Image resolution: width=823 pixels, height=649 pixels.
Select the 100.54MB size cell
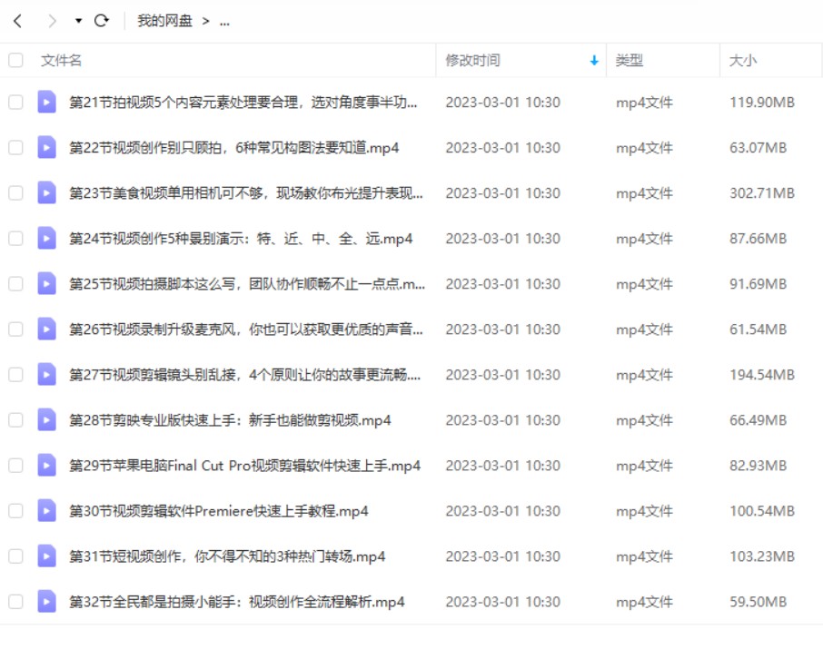[761, 511]
